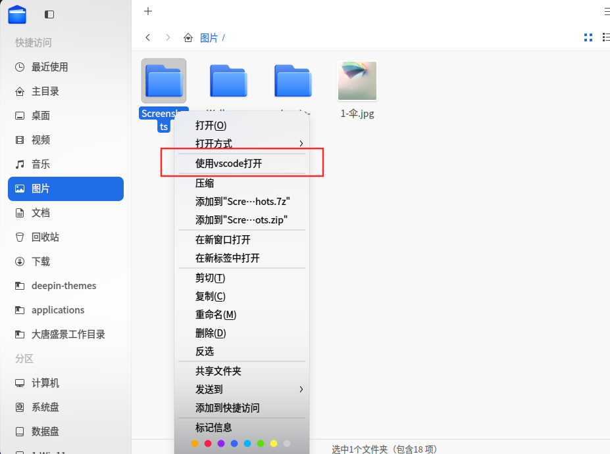Select the 1-伞.jpg image thumbnail
Image resolution: width=610 pixels, height=454 pixels.
pos(357,81)
